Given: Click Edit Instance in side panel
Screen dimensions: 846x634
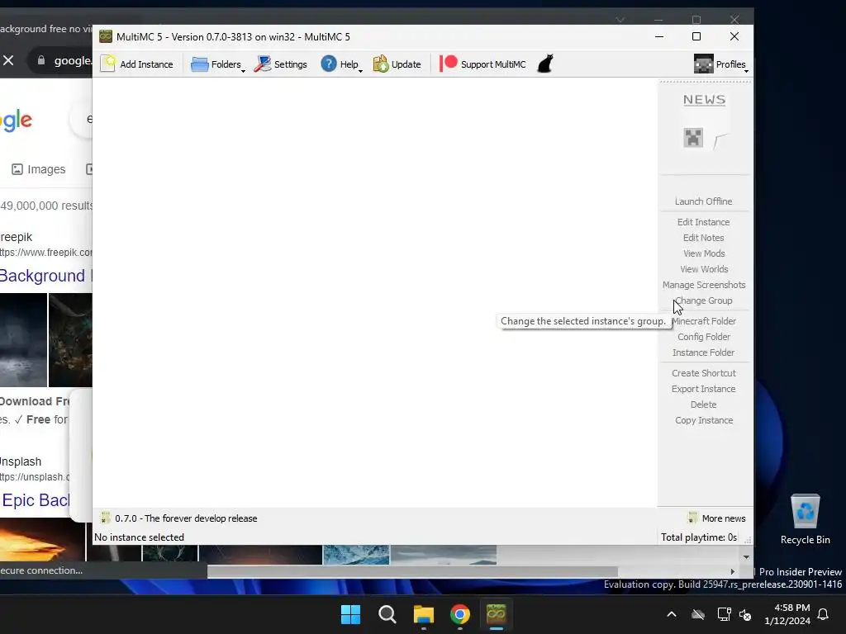Looking at the screenshot, I should tap(704, 222).
